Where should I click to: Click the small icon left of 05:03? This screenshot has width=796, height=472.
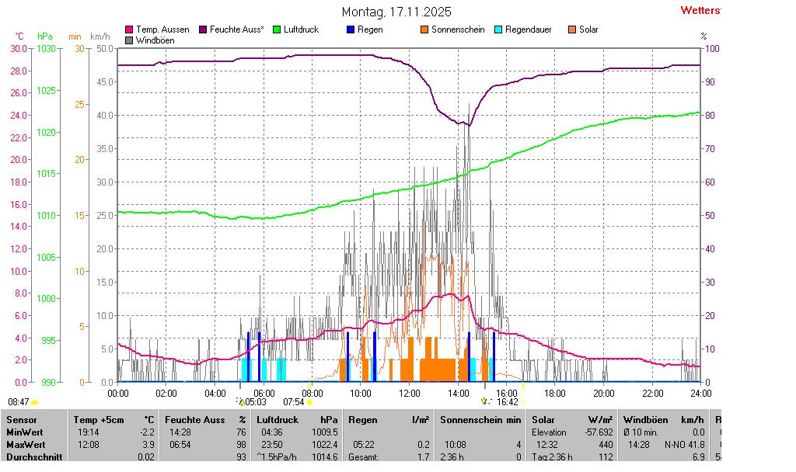(x=240, y=402)
